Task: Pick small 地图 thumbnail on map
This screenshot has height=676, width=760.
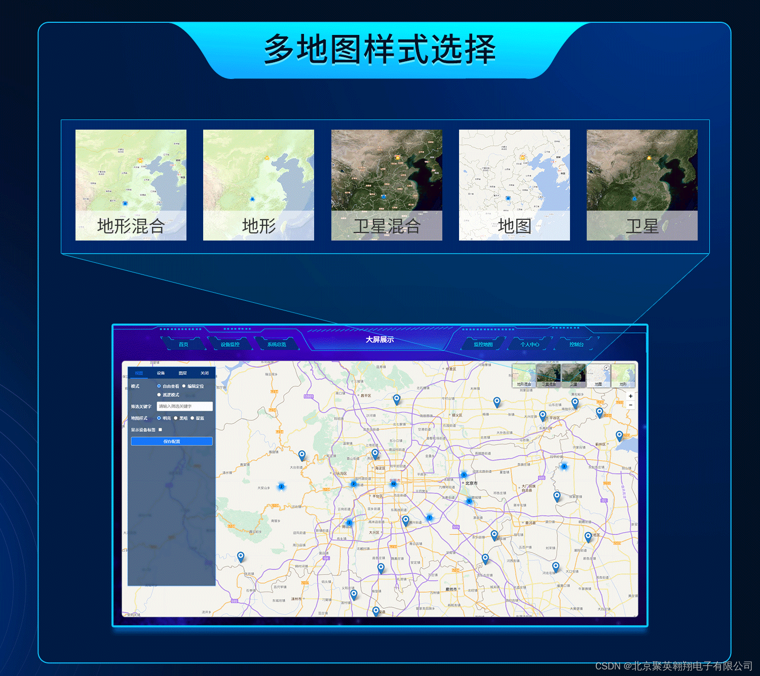Action: coord(598,376)
